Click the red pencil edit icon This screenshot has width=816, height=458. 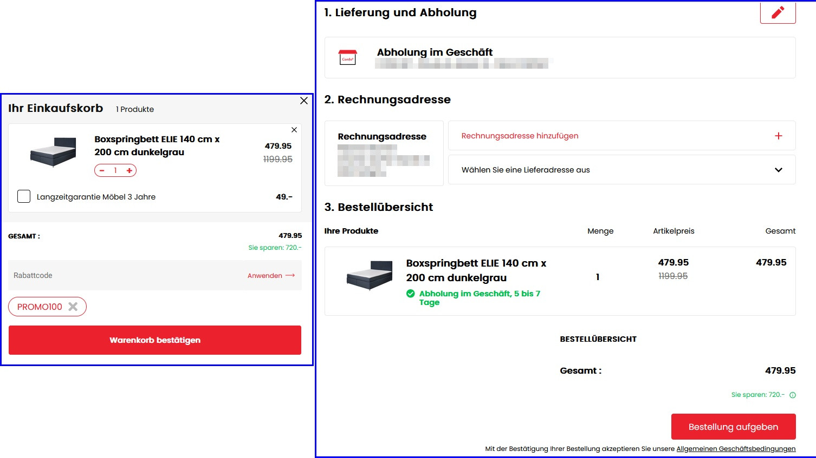coord(778,12)
